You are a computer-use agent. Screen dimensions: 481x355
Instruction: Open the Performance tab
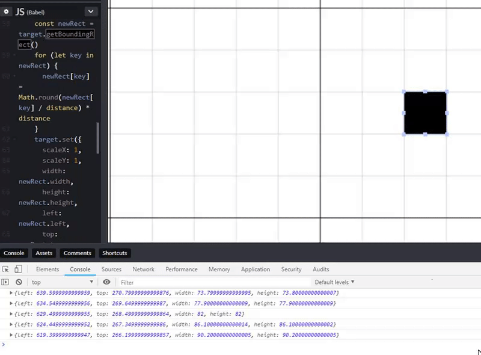click(x=182, y=270)
